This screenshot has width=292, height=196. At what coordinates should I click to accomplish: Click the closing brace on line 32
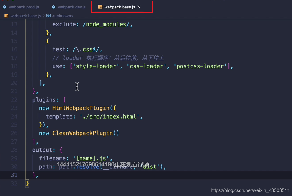[x=27, y=183]
